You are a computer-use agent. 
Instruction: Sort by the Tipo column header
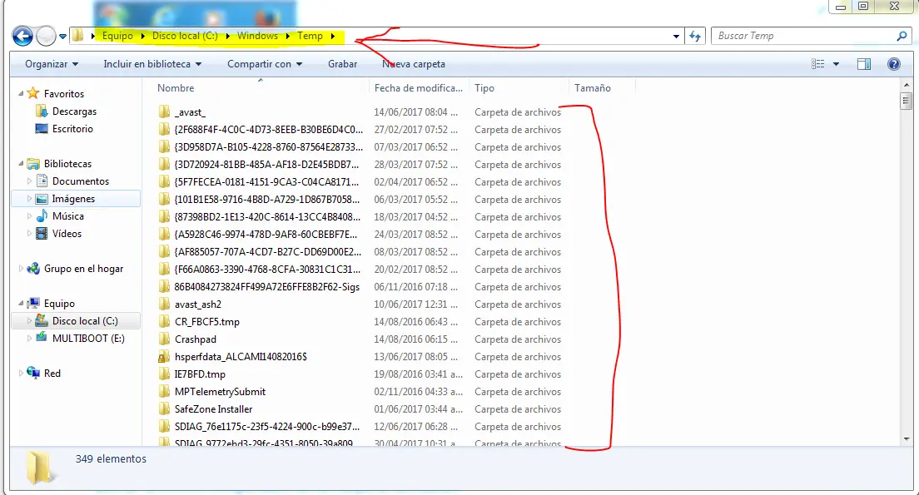pyautogui.click(x=484, y=88)
